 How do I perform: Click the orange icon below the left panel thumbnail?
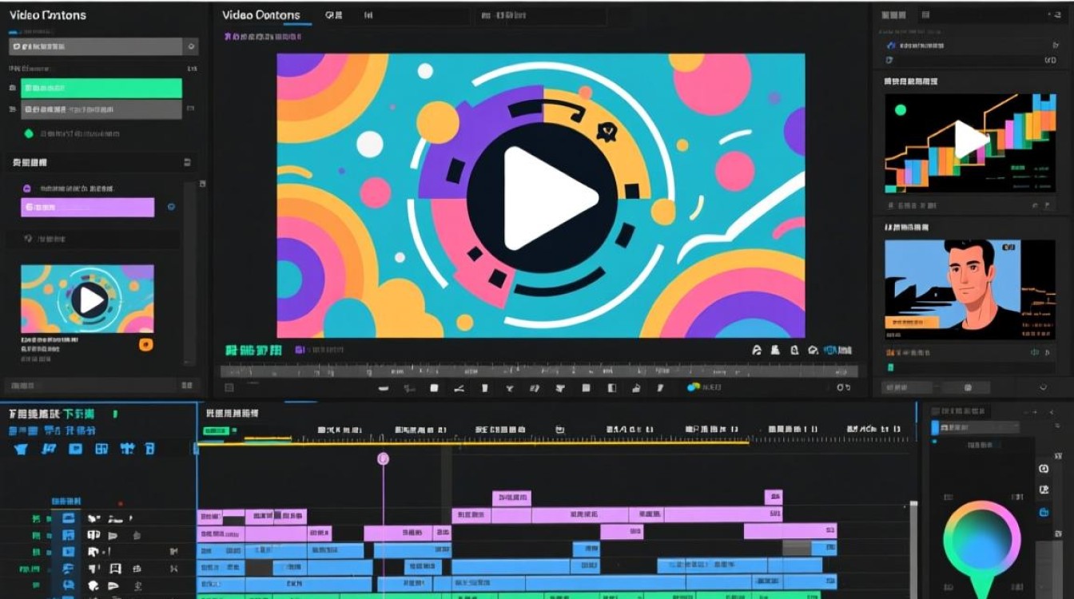[146, 345]
